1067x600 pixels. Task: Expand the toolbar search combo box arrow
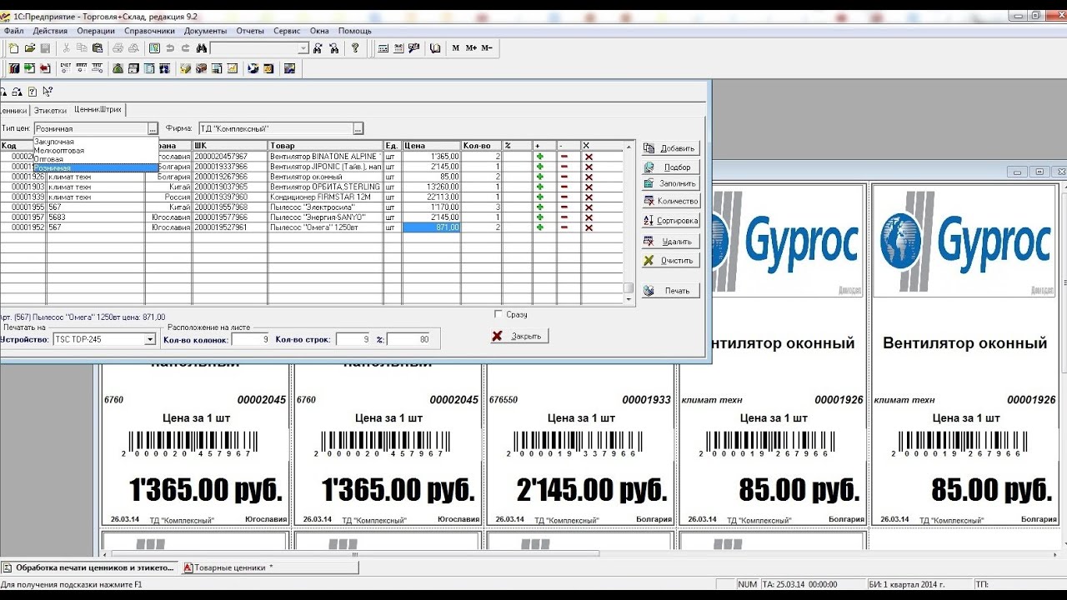coord(303,48)
